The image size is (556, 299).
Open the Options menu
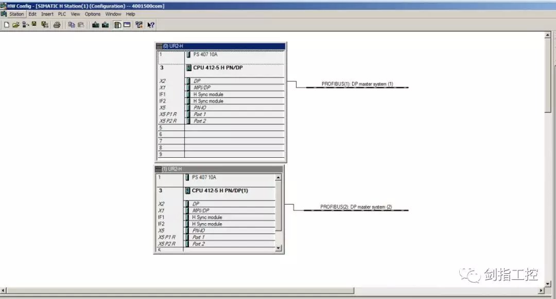[93, 14]
